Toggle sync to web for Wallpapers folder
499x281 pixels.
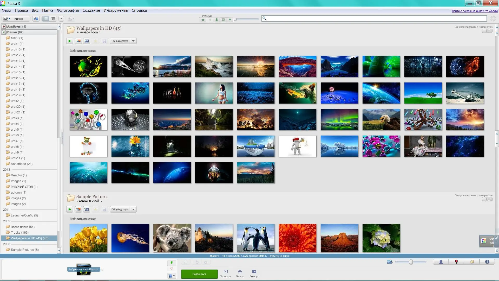click(x=487, y=31)
